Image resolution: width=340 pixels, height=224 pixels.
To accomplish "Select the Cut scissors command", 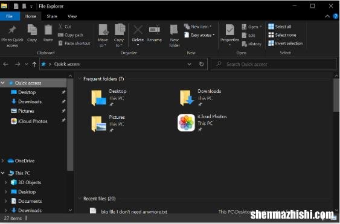I will [65, 27].
